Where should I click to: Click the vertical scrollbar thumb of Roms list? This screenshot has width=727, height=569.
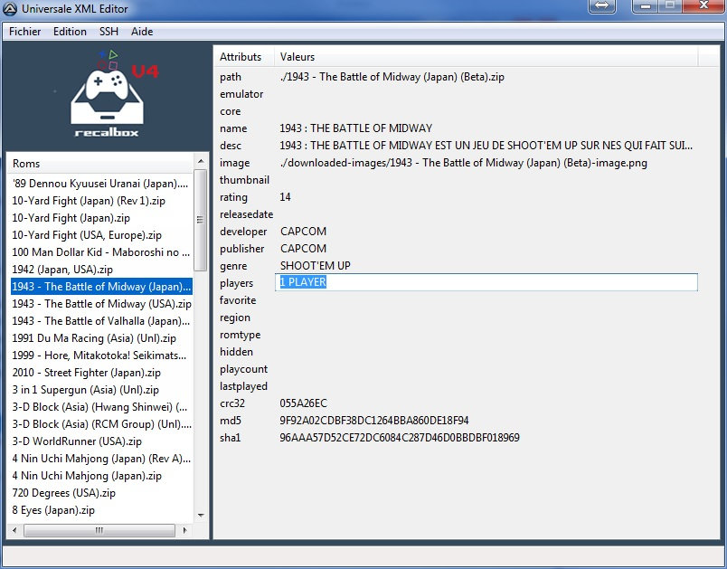(201, 220)
